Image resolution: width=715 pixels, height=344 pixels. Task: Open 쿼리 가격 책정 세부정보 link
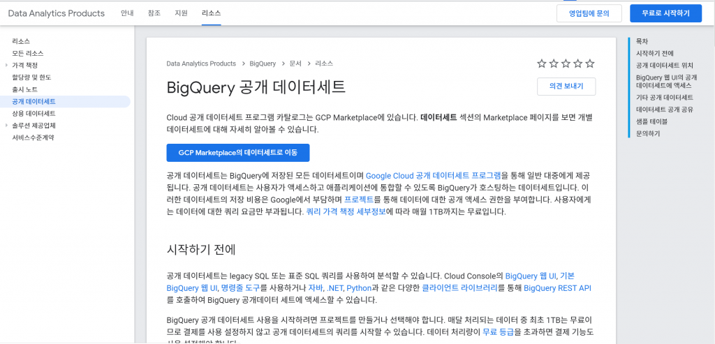tap(346, 212)
